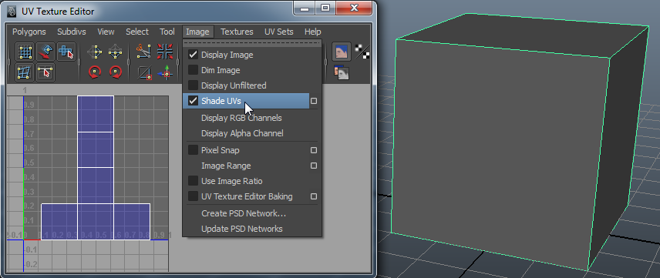Open Pixel Snap option box
Screen dimensions: 660x278
314,150
